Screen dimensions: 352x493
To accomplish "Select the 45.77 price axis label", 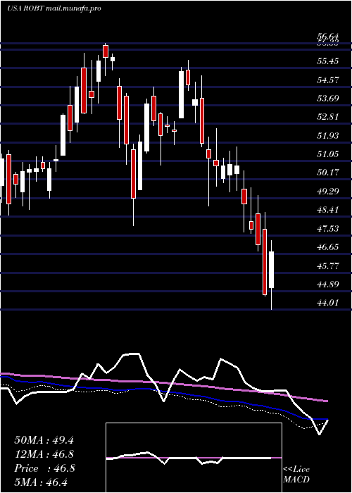I will tap(328, 266).
